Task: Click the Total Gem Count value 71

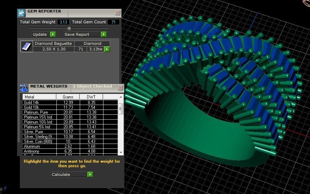Action: [113, 22]
